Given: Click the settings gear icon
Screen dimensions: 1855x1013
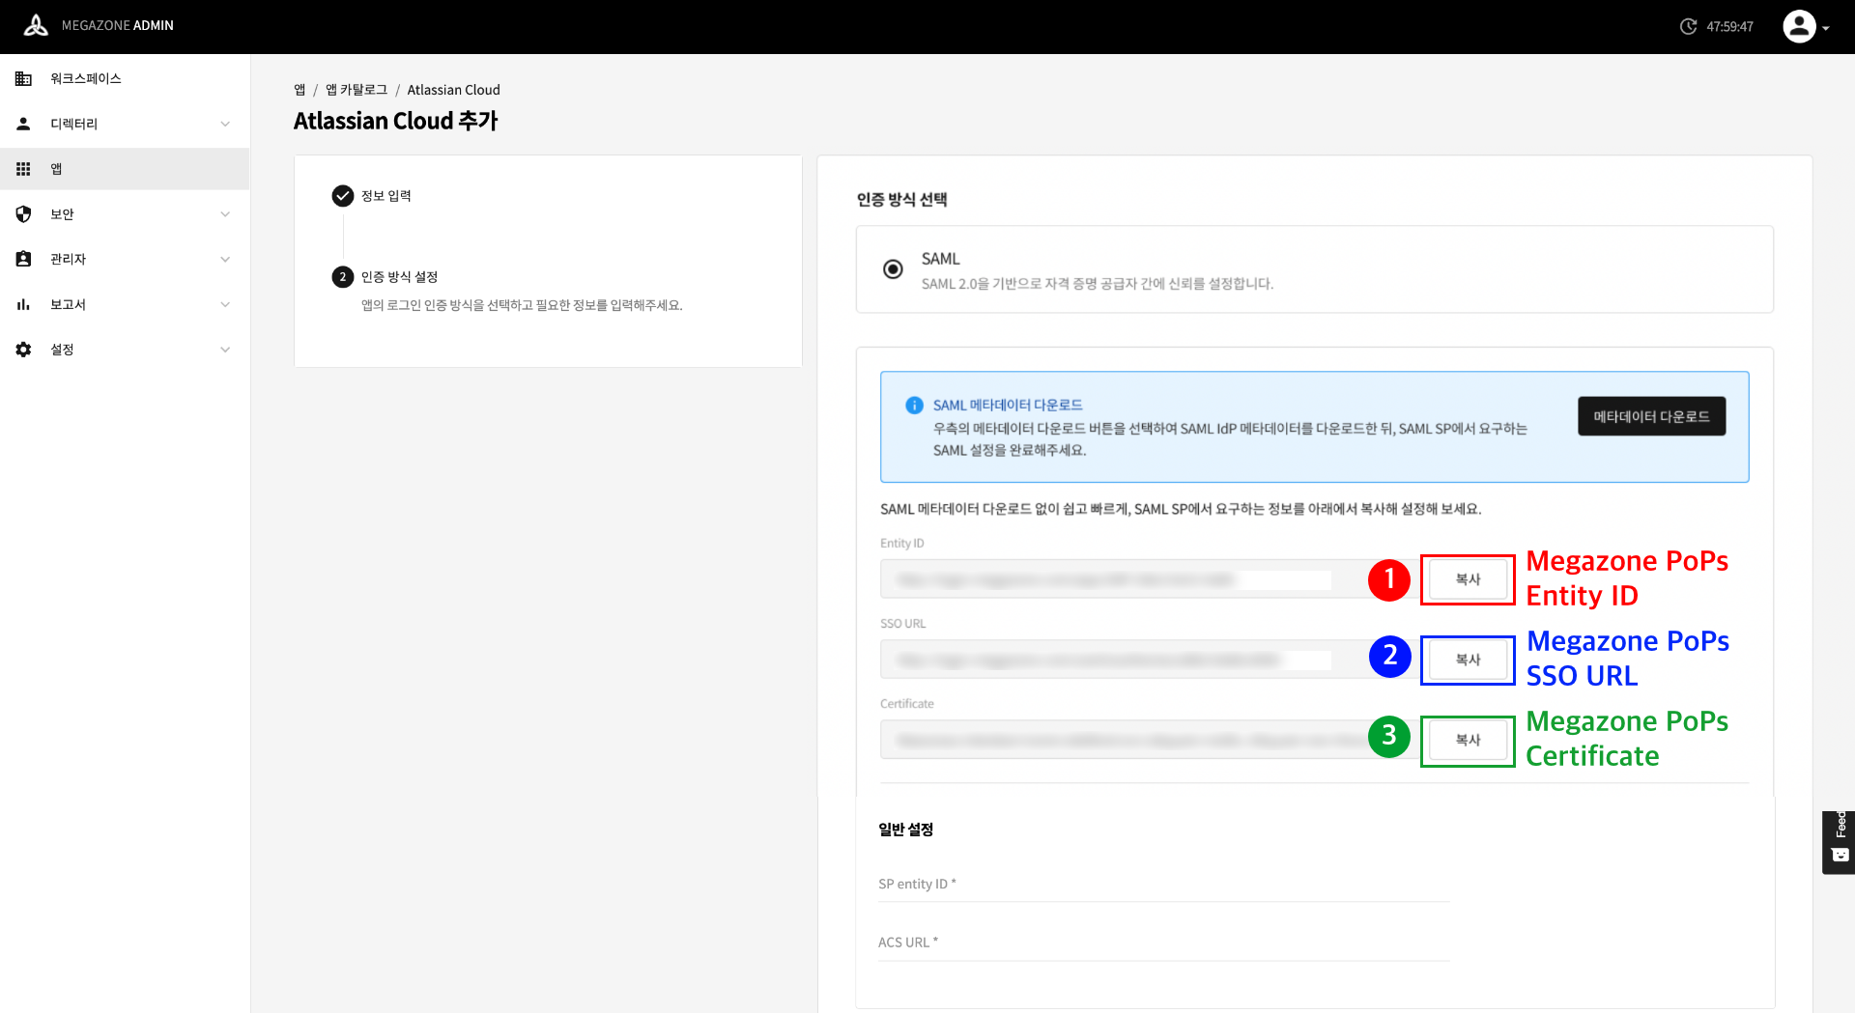Looking at the screenshot, I should point(24,350).
